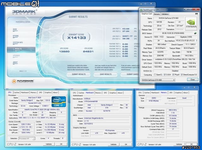Open Memory tab in the CPU-Z Mainboard window
Viewport: 202px width, 150px height.
pos(98,93)
